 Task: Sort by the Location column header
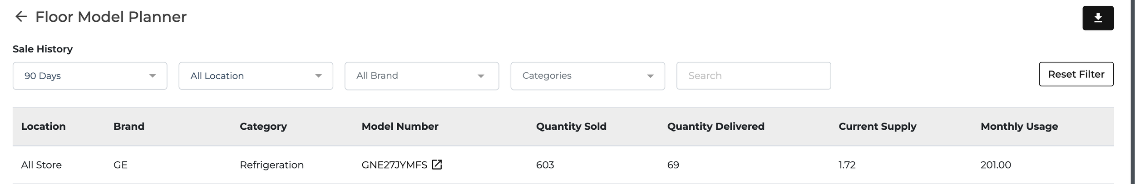click(x=43, y=126)
